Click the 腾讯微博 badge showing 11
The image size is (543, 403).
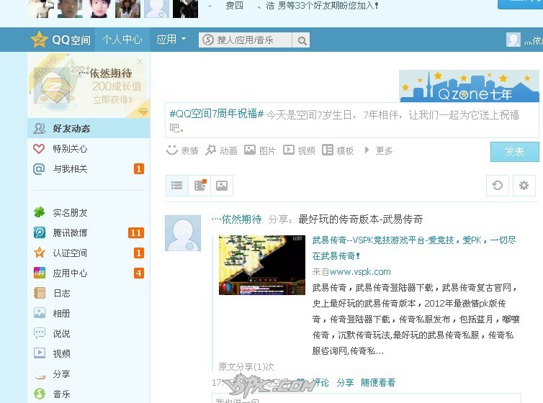click(x=135, y=233)
